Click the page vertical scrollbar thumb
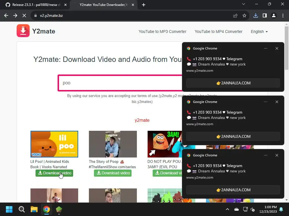Screen dimensions: 289x216 point(286,48)
